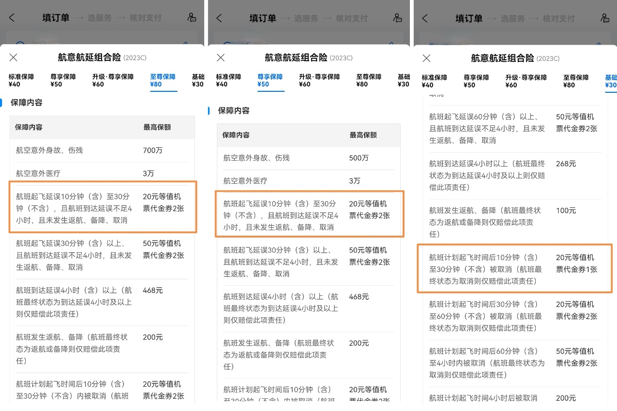This screenshot has width=617, height=411.
Task: Select 标准保障 ¥40 tab in right screen
Action: point(434,81)
